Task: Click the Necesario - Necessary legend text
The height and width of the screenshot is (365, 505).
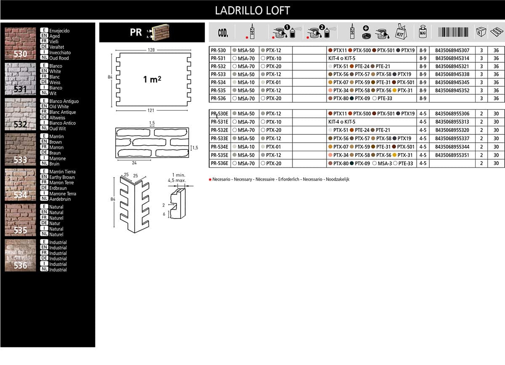Action: point(281,179)
